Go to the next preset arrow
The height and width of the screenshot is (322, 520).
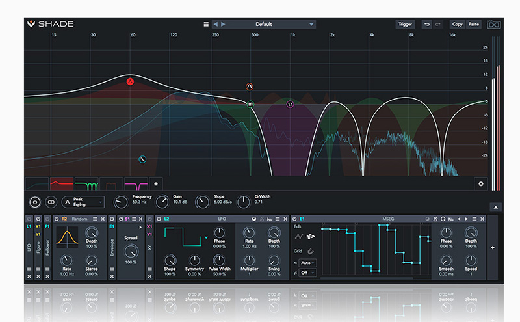click(x=223, y=24)
